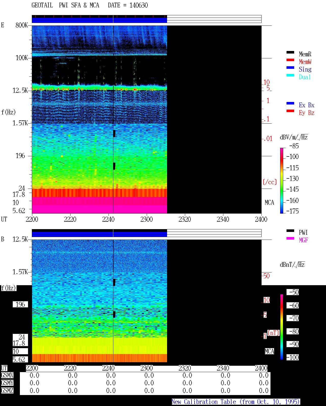Screen dimensions: 326x406
Task: Click the Dual legend text
Action: pos(305,77)
